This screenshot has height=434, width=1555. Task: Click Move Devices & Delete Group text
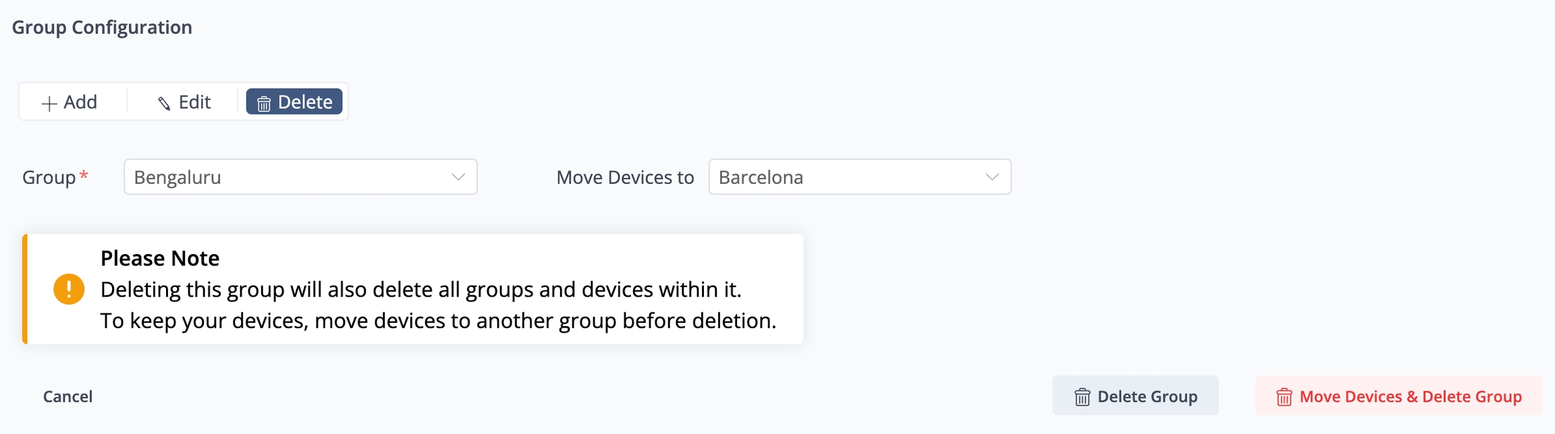coord(1410,396)
